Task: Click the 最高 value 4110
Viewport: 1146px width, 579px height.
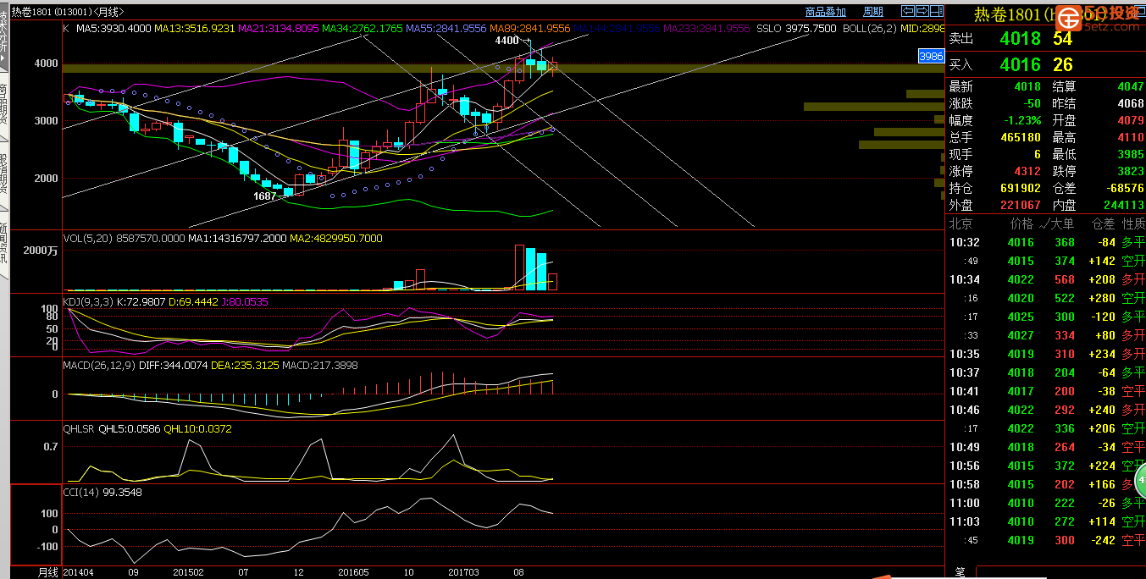Action: pos(1131,137)
